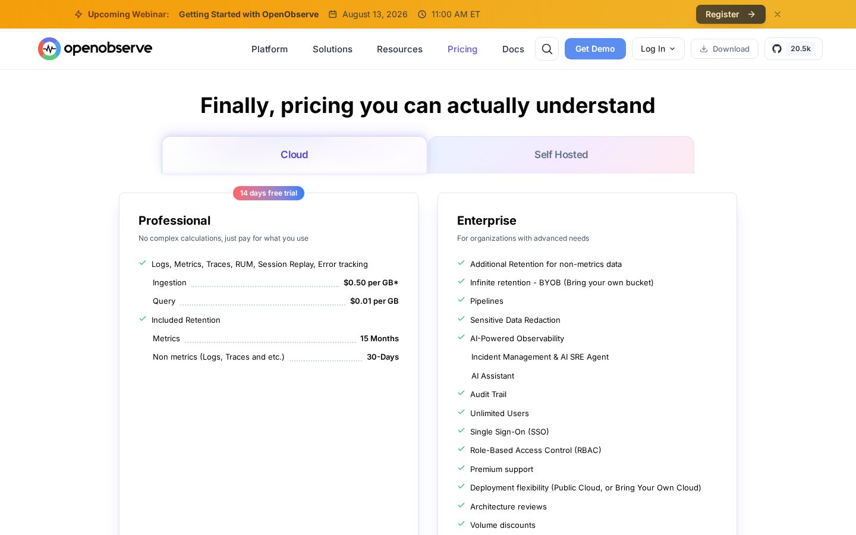The width and height of the screenshot is (856, 535).
Task: Click the webinar title Getting Started with OpenObserve
Action: coord(248,14)
